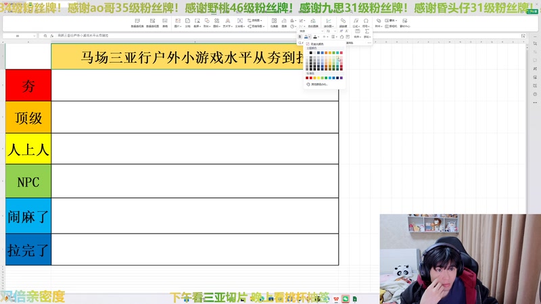Select No Fill in the color palette
541x304 pixels.
click(x=315, y=44)
